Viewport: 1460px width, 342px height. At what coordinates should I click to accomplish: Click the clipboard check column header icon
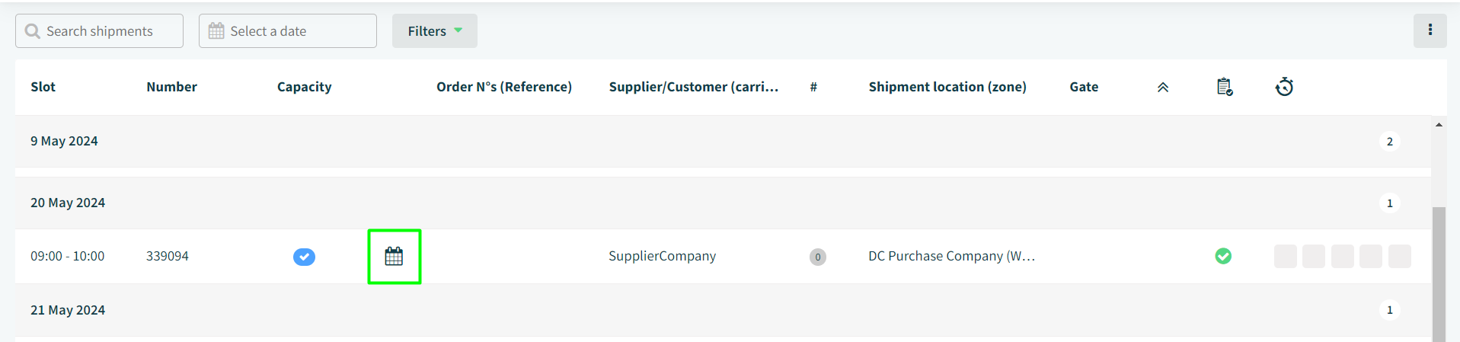1225,87
